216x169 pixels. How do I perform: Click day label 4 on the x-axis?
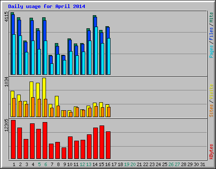click(x=33, y=164)
